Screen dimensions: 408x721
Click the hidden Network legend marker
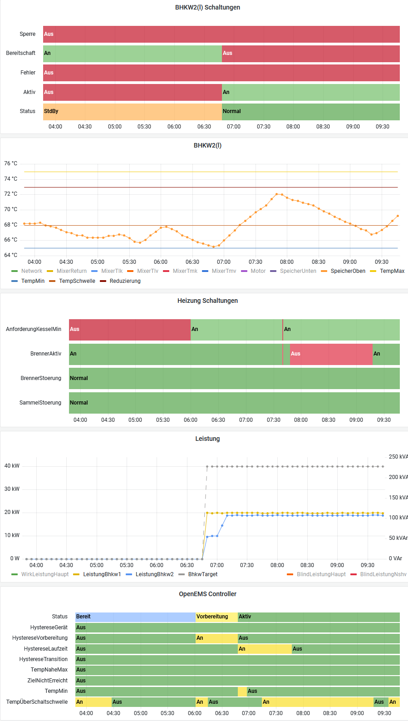point(15,271)
